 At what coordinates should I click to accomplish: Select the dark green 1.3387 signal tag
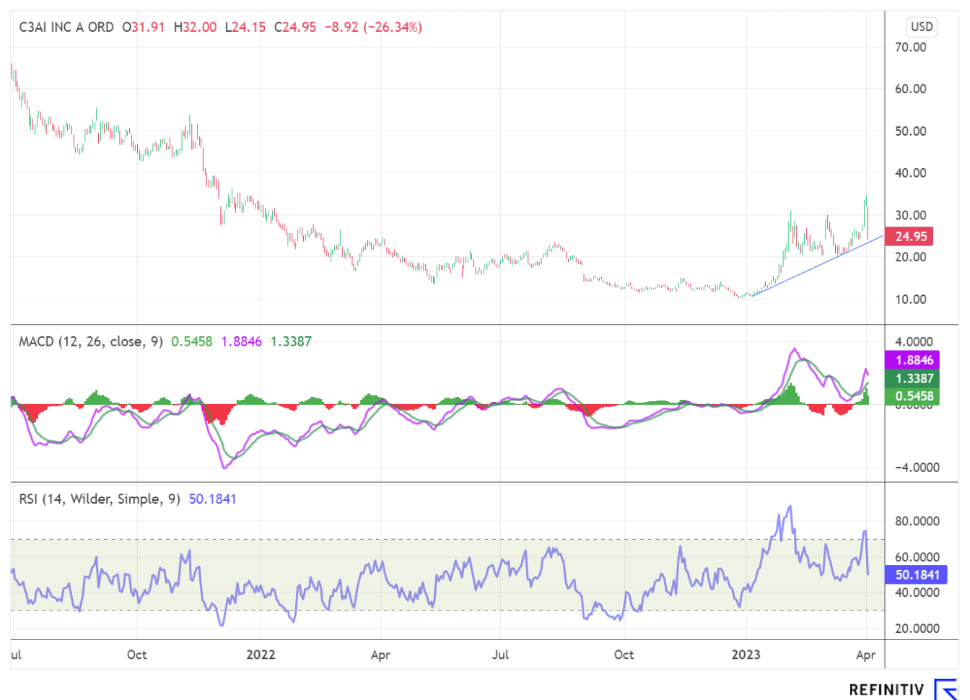click(x=914, y=378)
